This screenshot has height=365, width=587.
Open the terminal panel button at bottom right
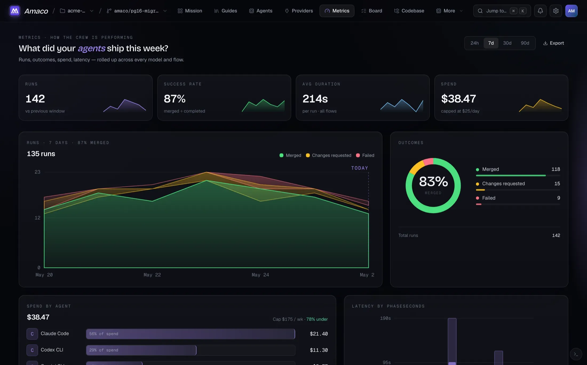[576, 354]
